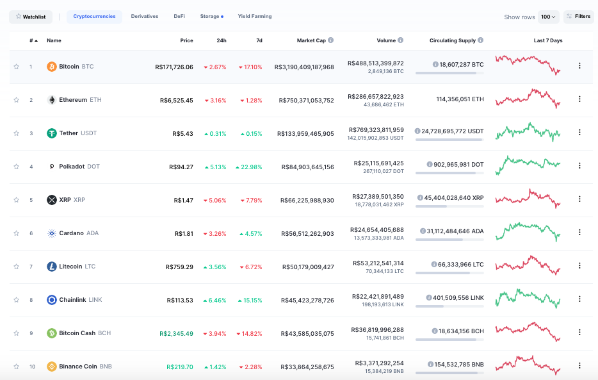Sort table by 24h column header
This screenshot has width=598, height=380.
(222, 40)
